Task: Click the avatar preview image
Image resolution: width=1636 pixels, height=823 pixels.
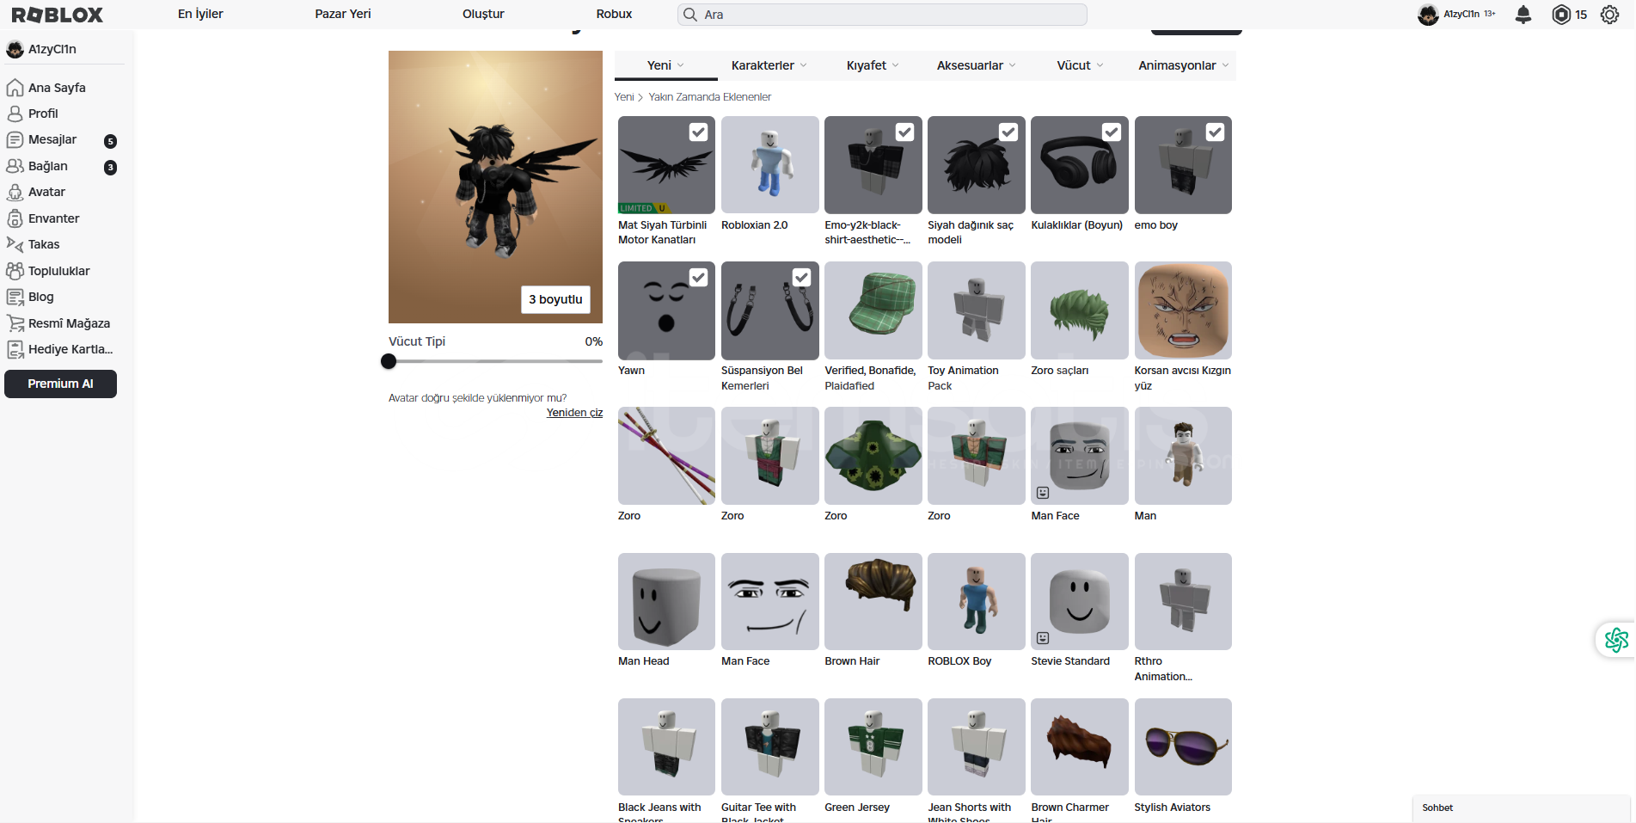Action: click(495, 187)
